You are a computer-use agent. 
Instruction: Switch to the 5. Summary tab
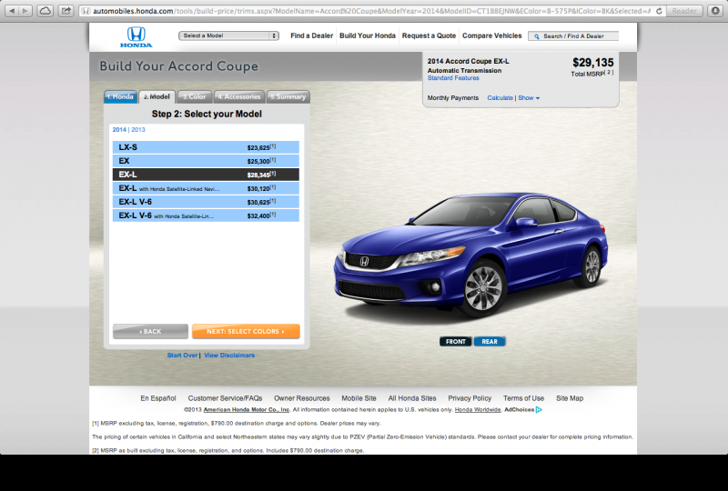click(x=288, y=96)
